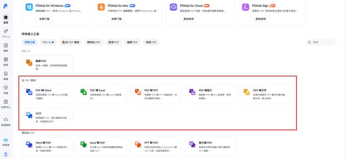This screenshot has height=159, width=346.
Task: Open cloud files (雲端檔案) in sidebar
Action: pyautogui.click(x=6, y=122)
